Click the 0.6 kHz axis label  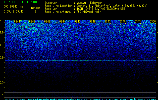coord(2,95)
